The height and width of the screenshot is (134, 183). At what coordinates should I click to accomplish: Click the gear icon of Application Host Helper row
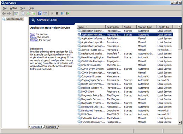pyautogui.click(x=79, y=35)
